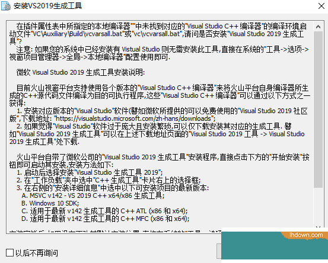Click the step '2. 在工作负载夹中选中 C++ 生成工具'
Image resolution: width=328 pixels, height=263 pixels.
(109, 180)
